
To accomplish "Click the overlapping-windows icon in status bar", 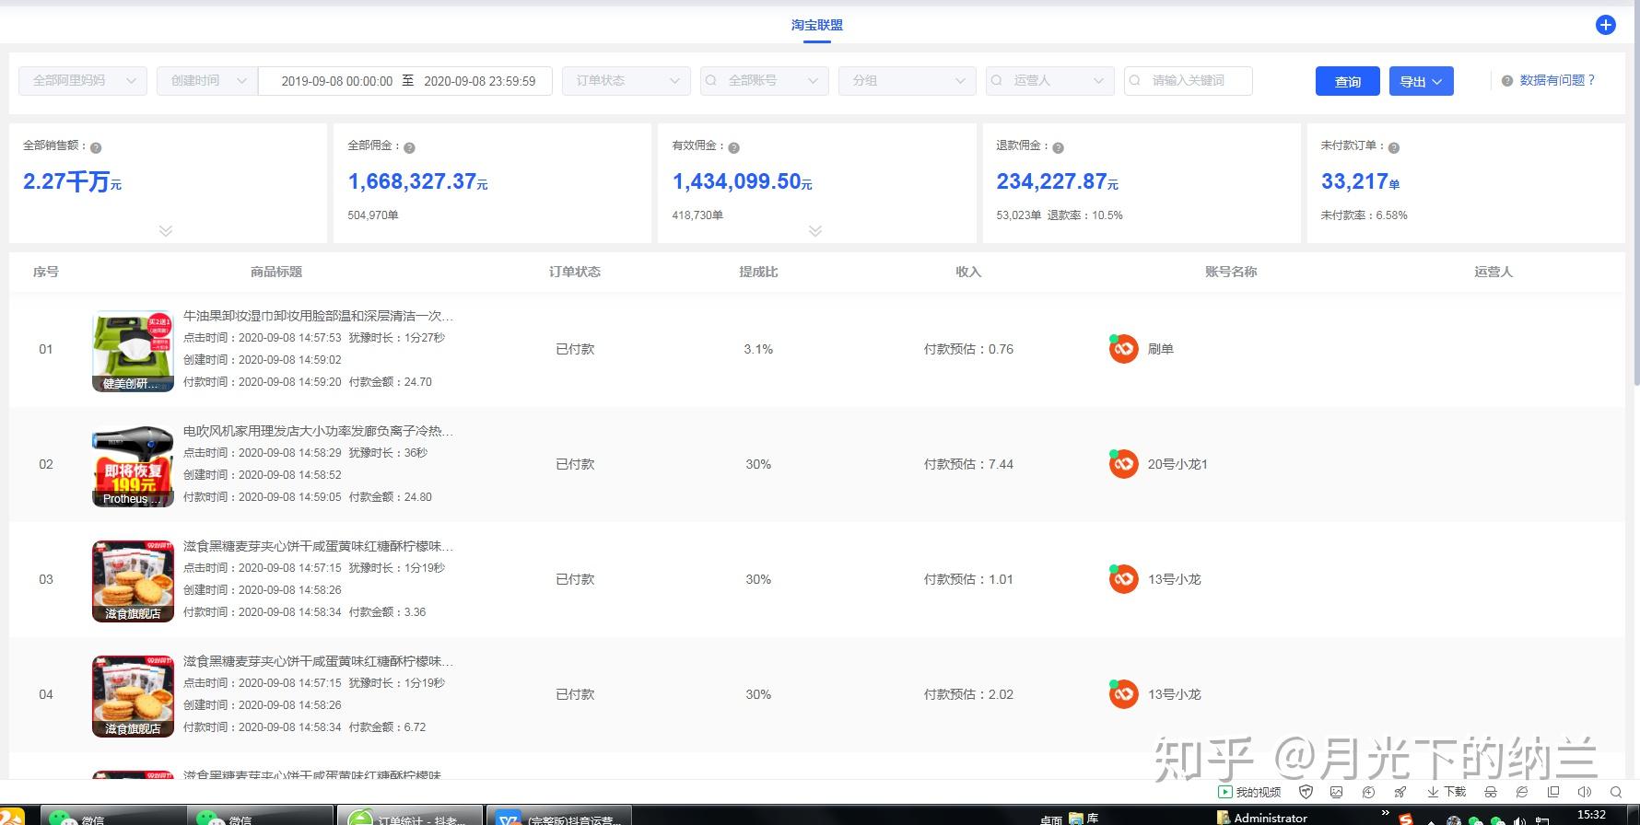I will click(x=1553, y=792).
